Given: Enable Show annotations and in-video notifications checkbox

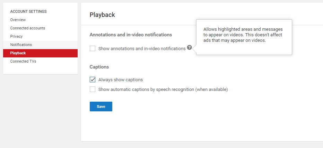Looking at the screenshot, I should (93, 48).
